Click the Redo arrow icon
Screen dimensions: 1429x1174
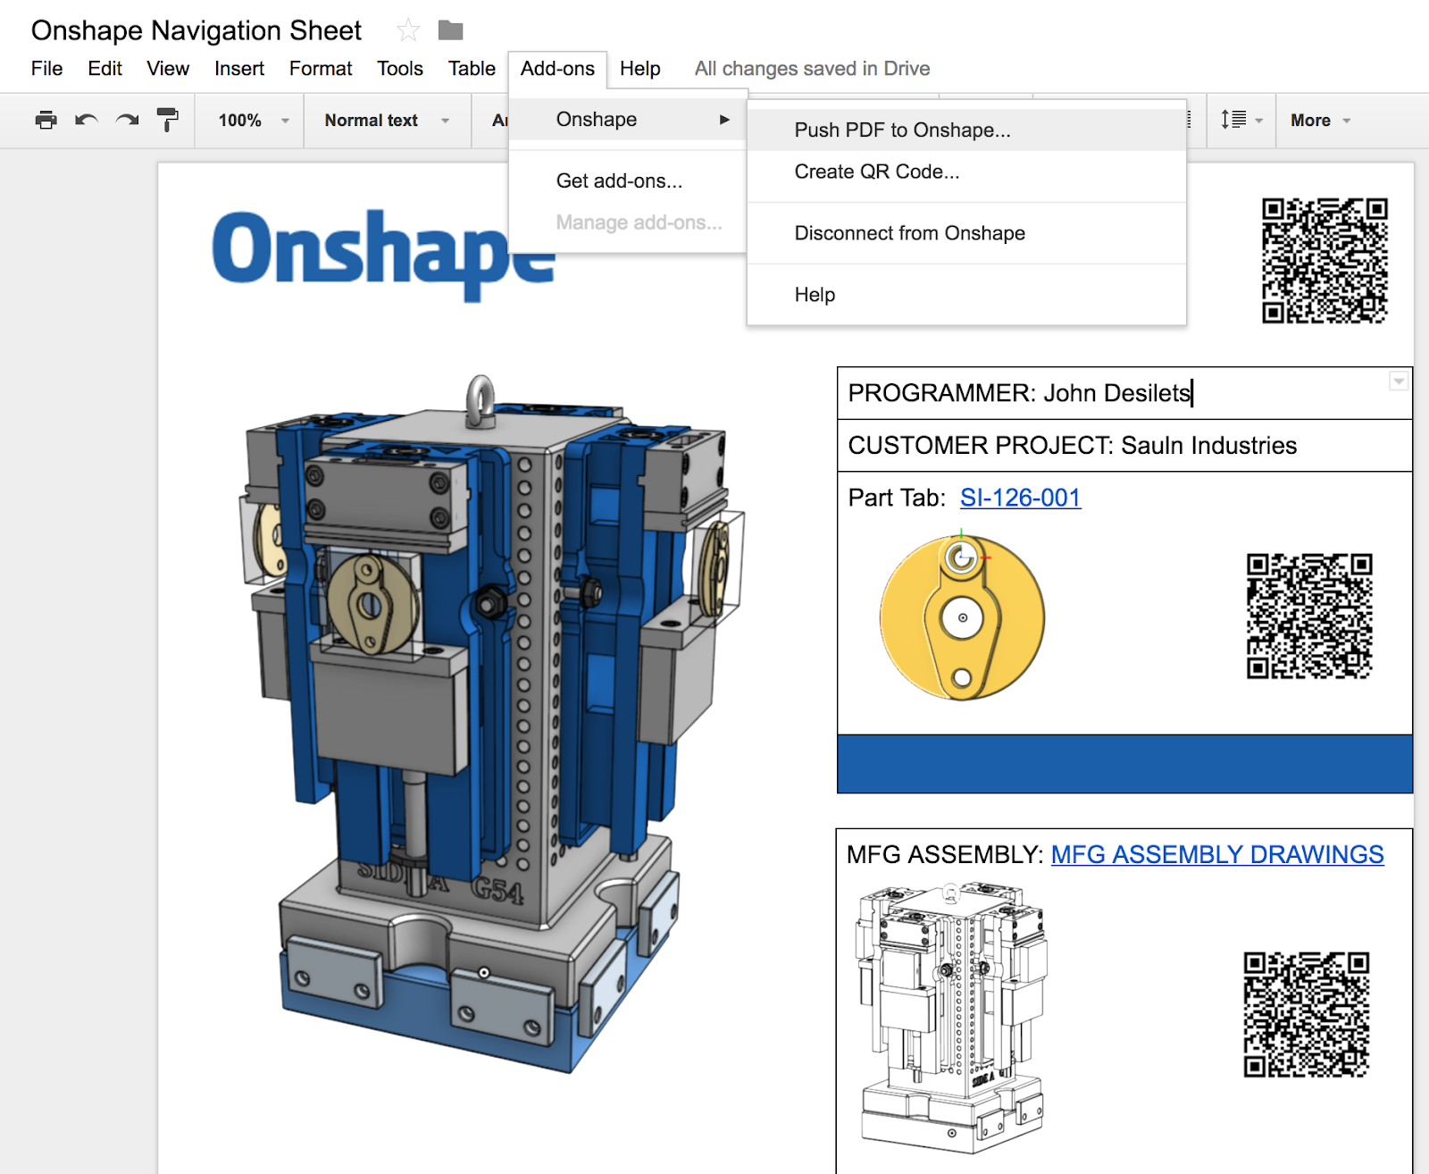coord(128,120)
